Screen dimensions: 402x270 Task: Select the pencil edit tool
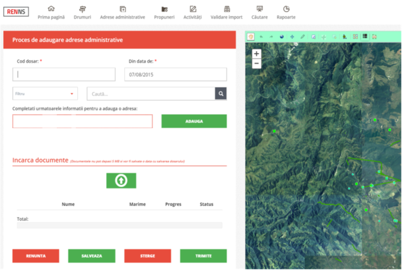pyautogui.click(x=302, y=37)
